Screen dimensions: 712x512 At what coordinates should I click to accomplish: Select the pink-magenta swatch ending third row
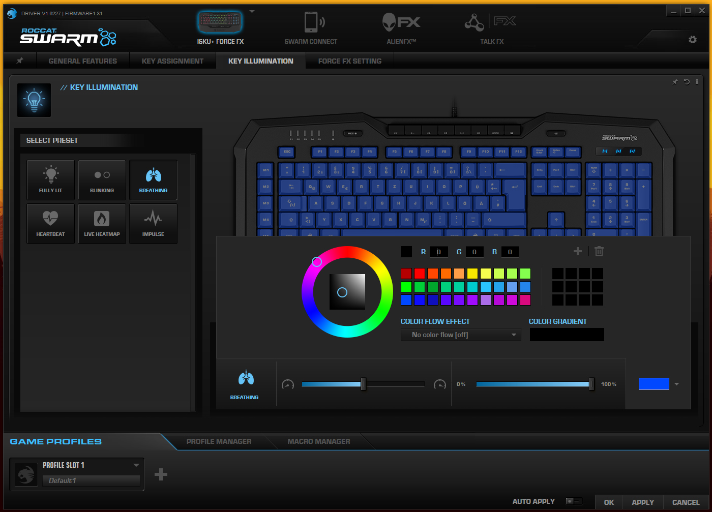pos(525,300)
